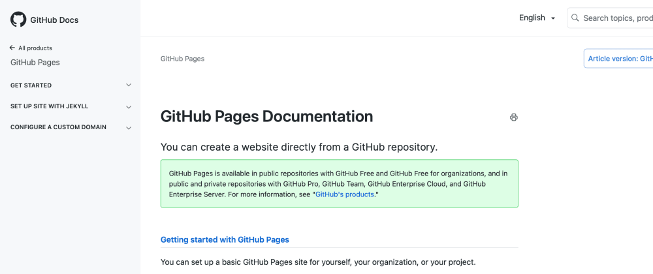Click the print page icon
This screenshot has width=653, height=274.
click(513, 117)
